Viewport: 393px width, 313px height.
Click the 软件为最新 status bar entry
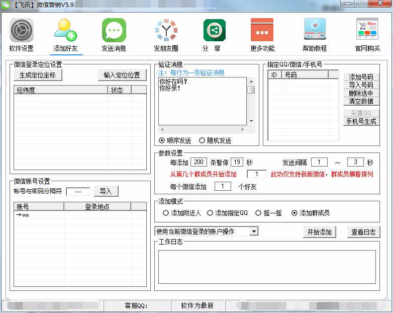(197, 305)
